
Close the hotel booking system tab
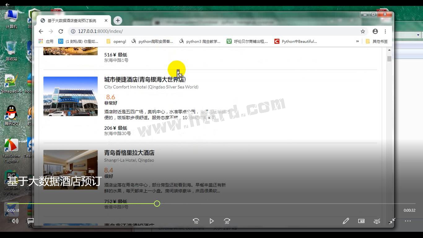pyautogui.click(x=106, y=20)
